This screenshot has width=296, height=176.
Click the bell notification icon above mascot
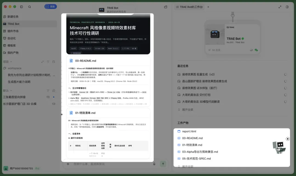[x=288, y=139]
